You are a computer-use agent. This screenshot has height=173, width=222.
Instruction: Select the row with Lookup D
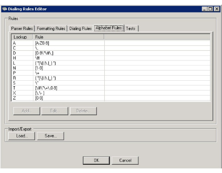[111, 53]
